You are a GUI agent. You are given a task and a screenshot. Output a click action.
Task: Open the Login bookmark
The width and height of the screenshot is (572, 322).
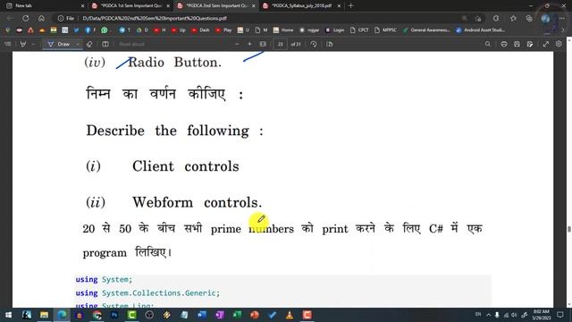[334, 30]
